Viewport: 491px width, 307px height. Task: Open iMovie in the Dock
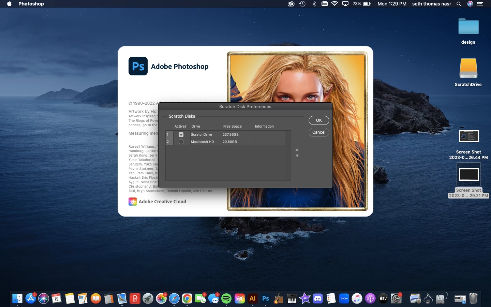point(305,299)
